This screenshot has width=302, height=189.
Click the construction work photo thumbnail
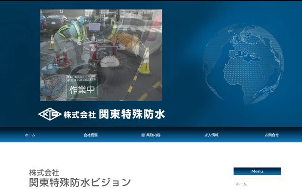[x=101, y=55]
